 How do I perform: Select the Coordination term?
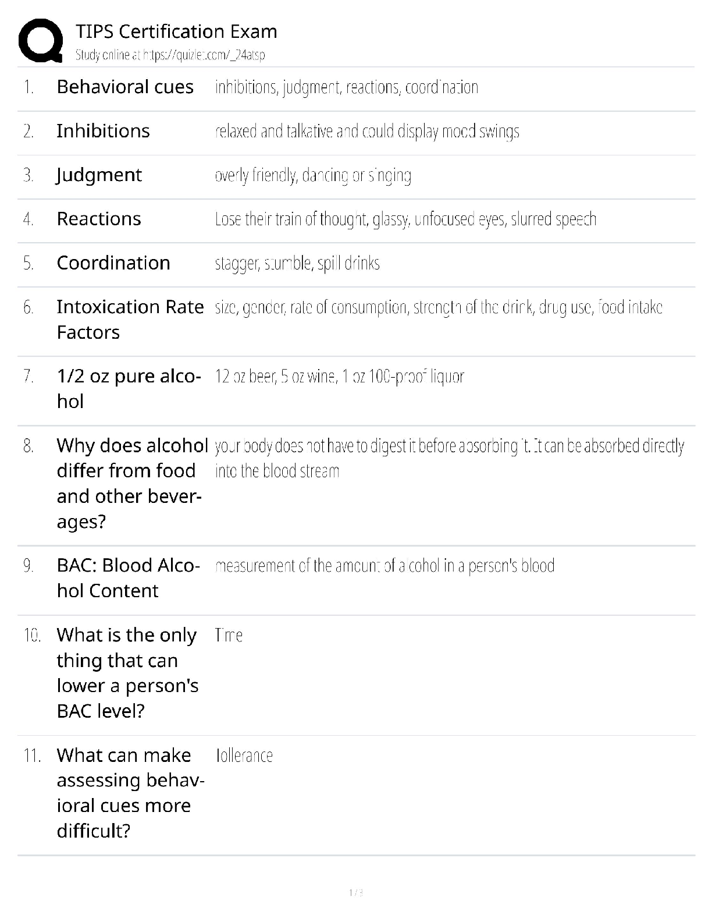tap(113, 263)
